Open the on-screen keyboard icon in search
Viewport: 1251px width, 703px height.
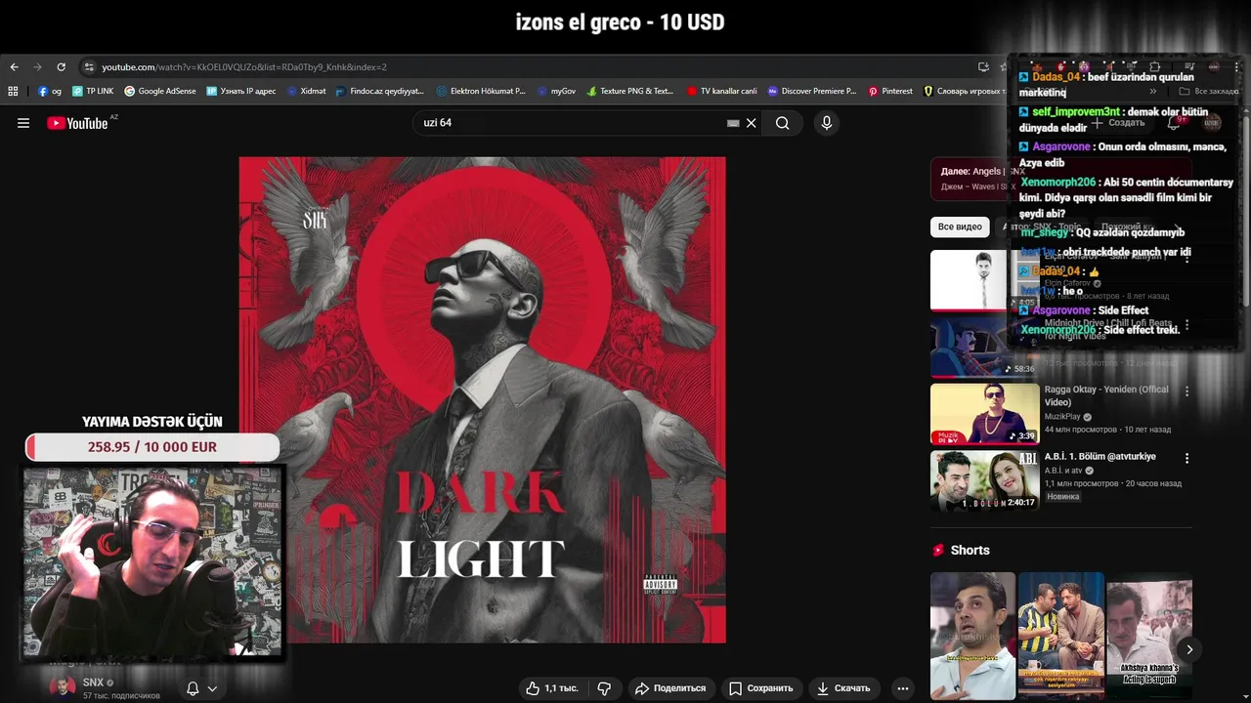tap(733, 123)
